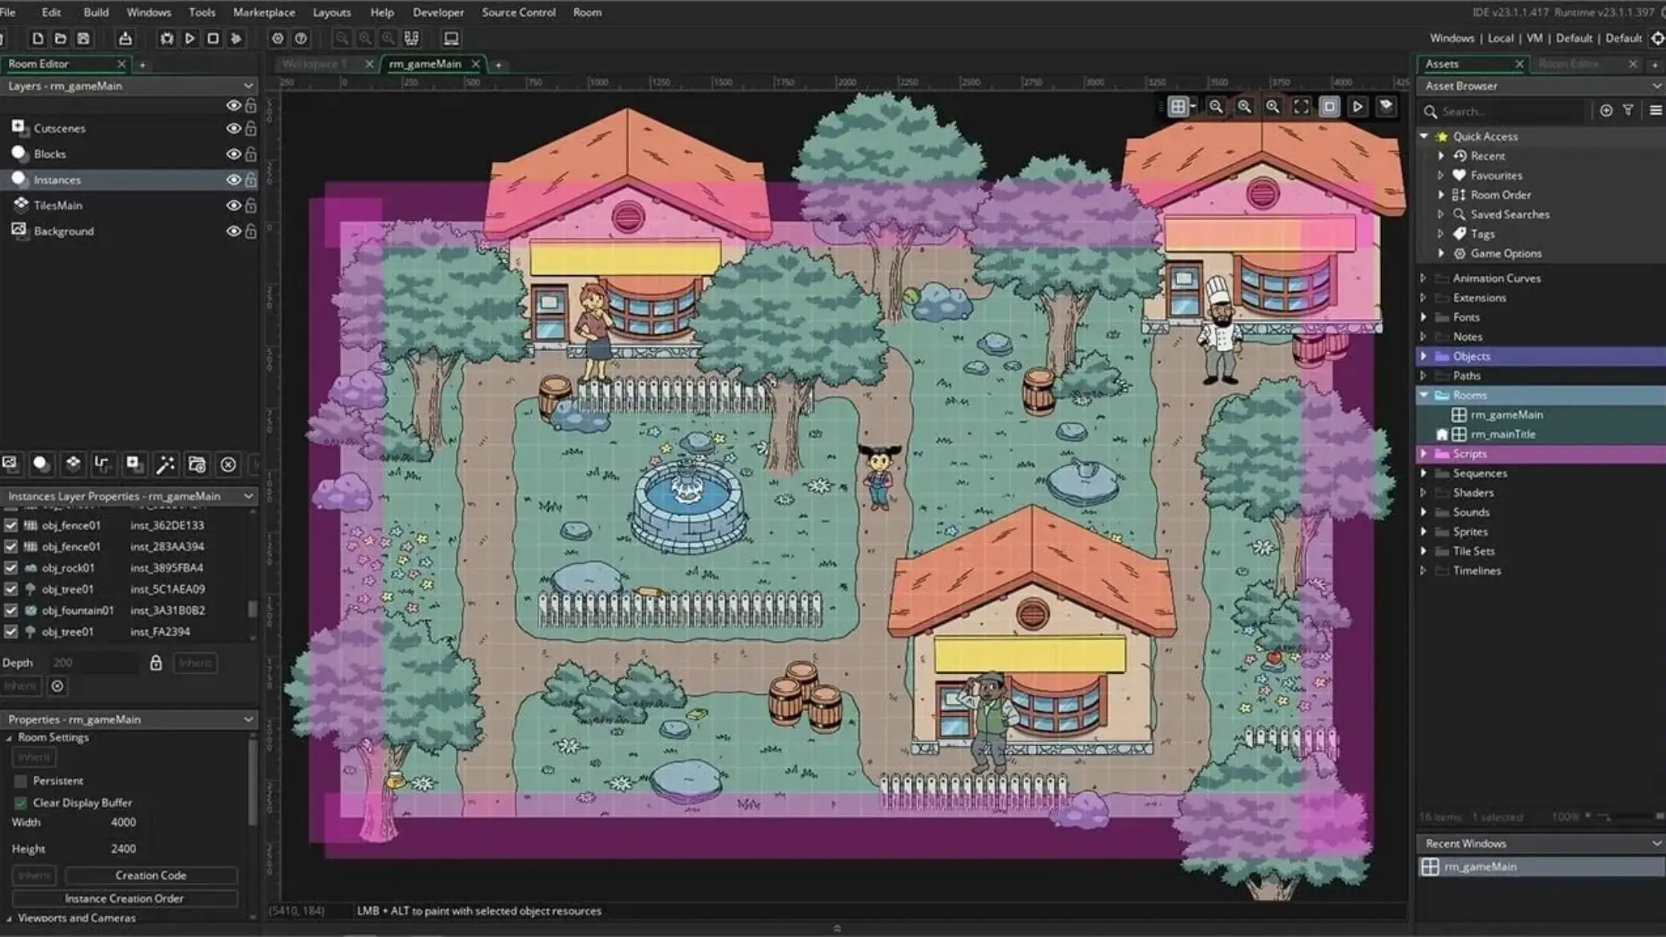This screenshot has height=937, width=1666.
Task: Lock the TilesMain layer
Action: tap(252, 205)
